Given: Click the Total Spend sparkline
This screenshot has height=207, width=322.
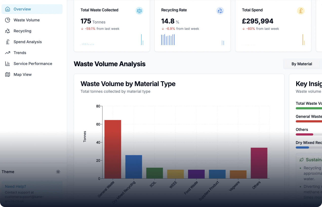Looking at the screenshot, I should pos(273,40).
